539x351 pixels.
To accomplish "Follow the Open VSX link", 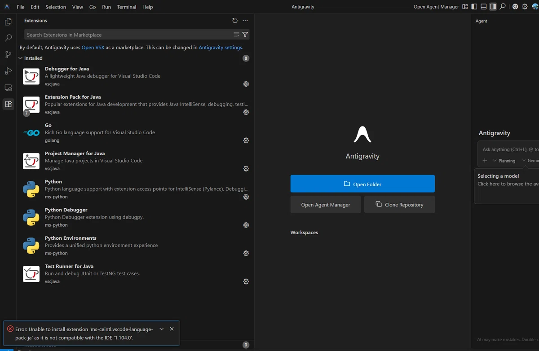I will [93, 48].
